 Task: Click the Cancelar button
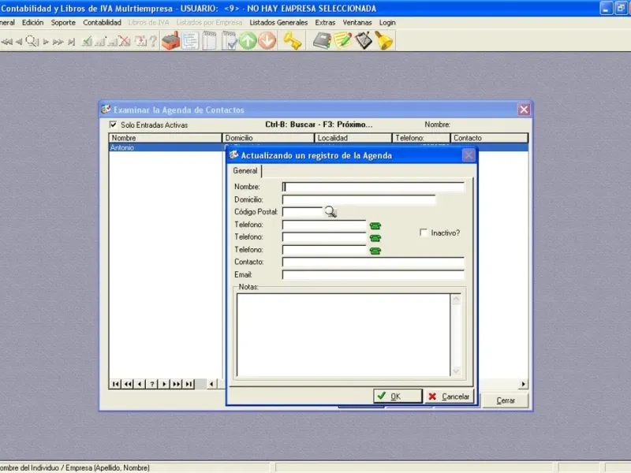pos(449,397)
